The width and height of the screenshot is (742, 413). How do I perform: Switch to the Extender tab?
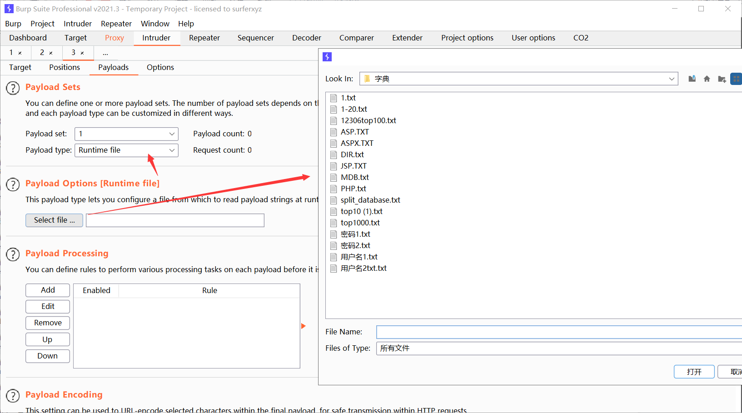pyautogui.click(x=408, y=38)
